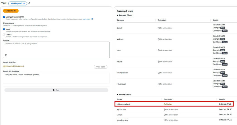Click the Blocked warning icon for billing complaint

tap(165, 104)
